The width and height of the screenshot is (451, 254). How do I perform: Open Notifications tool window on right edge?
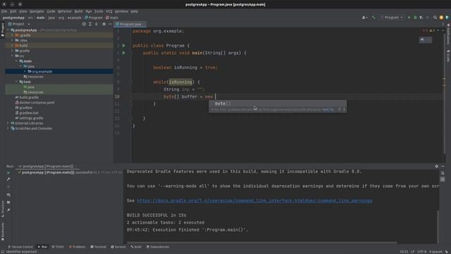[448, 34]
